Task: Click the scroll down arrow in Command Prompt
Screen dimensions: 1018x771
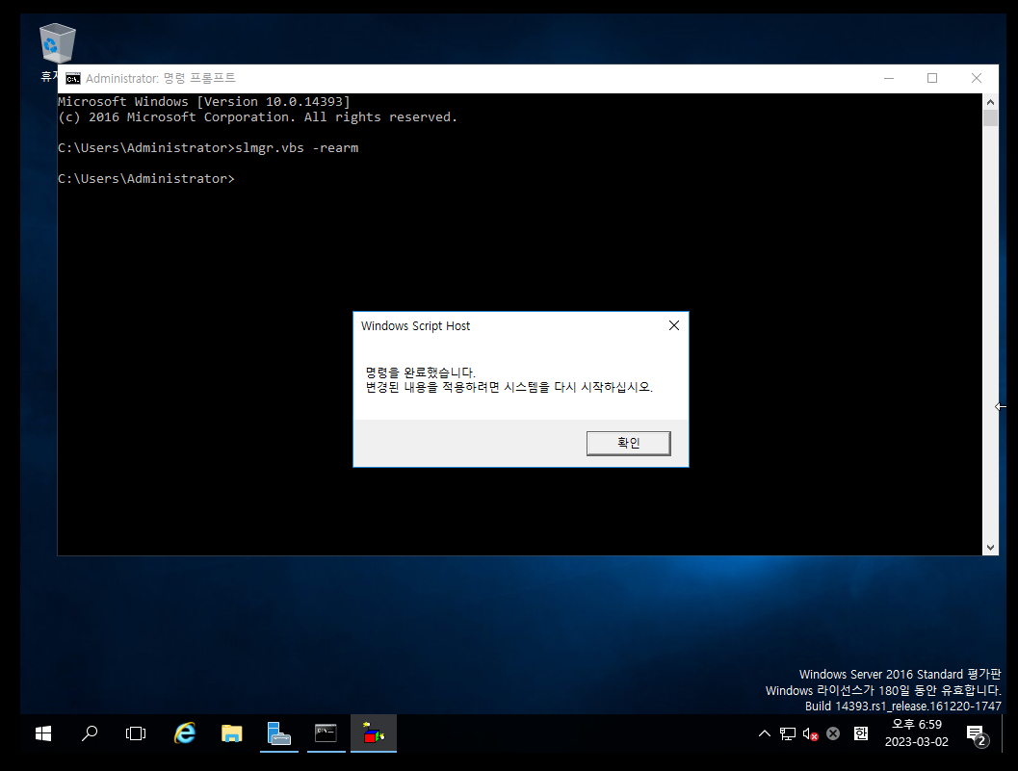Action: [x=990, y=547]
